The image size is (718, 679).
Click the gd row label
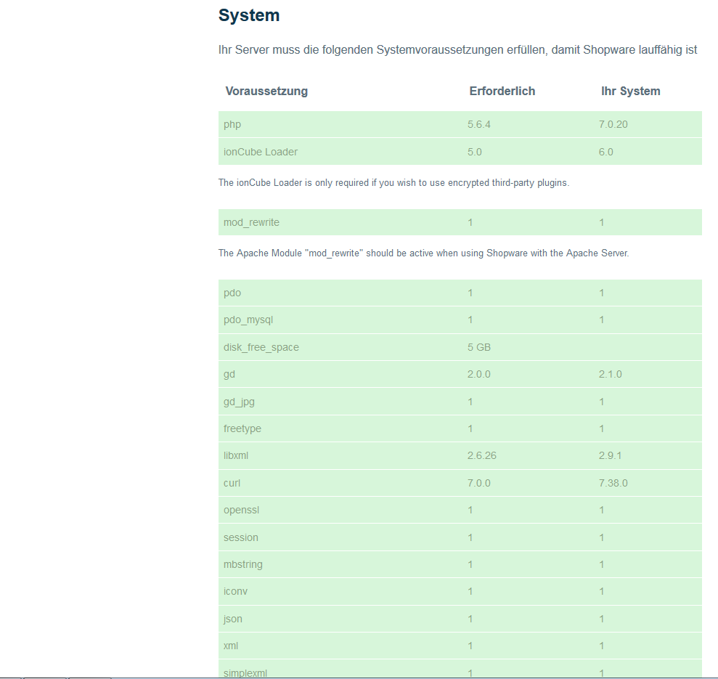tap(229, 374)
